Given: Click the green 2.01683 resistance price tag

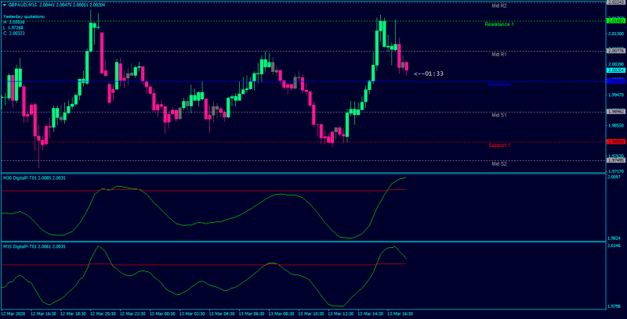Looking at the screenshot, I should 616,21.
